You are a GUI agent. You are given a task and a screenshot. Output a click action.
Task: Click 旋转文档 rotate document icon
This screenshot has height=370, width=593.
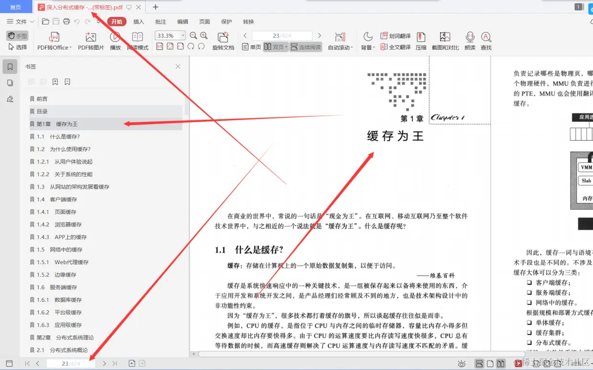pos(223,37)
